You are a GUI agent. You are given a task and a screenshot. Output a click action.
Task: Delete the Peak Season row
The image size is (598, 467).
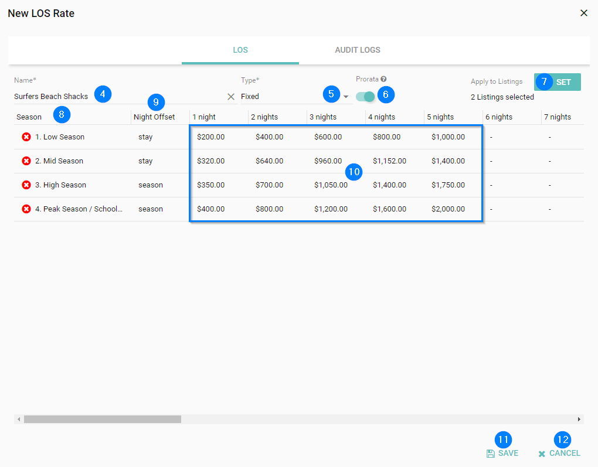tap(26, 209)
